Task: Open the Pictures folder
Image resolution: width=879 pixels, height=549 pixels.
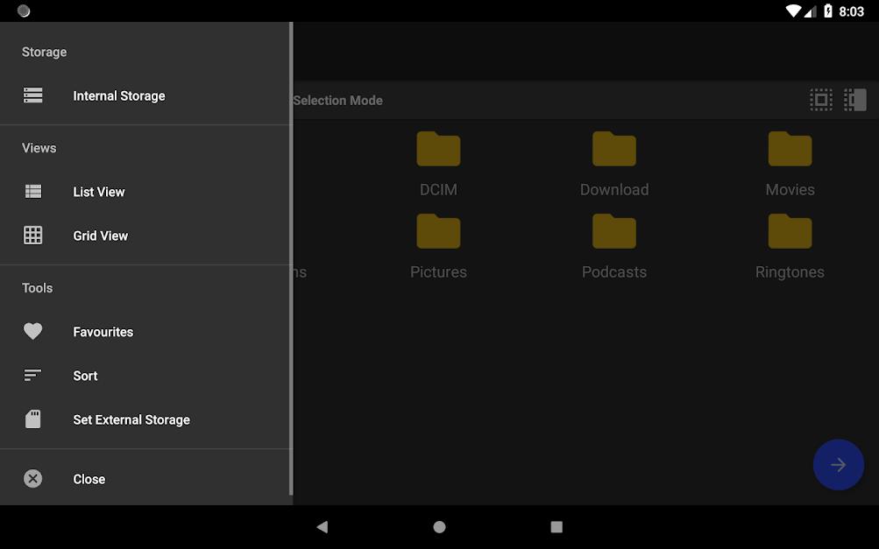Action: click(438, 247)
